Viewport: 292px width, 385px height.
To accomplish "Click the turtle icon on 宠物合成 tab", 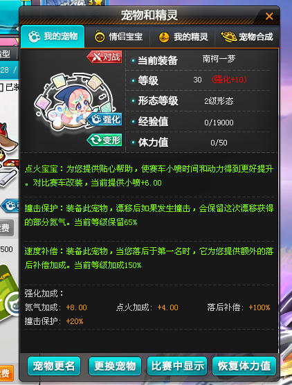I will [229, 37].
